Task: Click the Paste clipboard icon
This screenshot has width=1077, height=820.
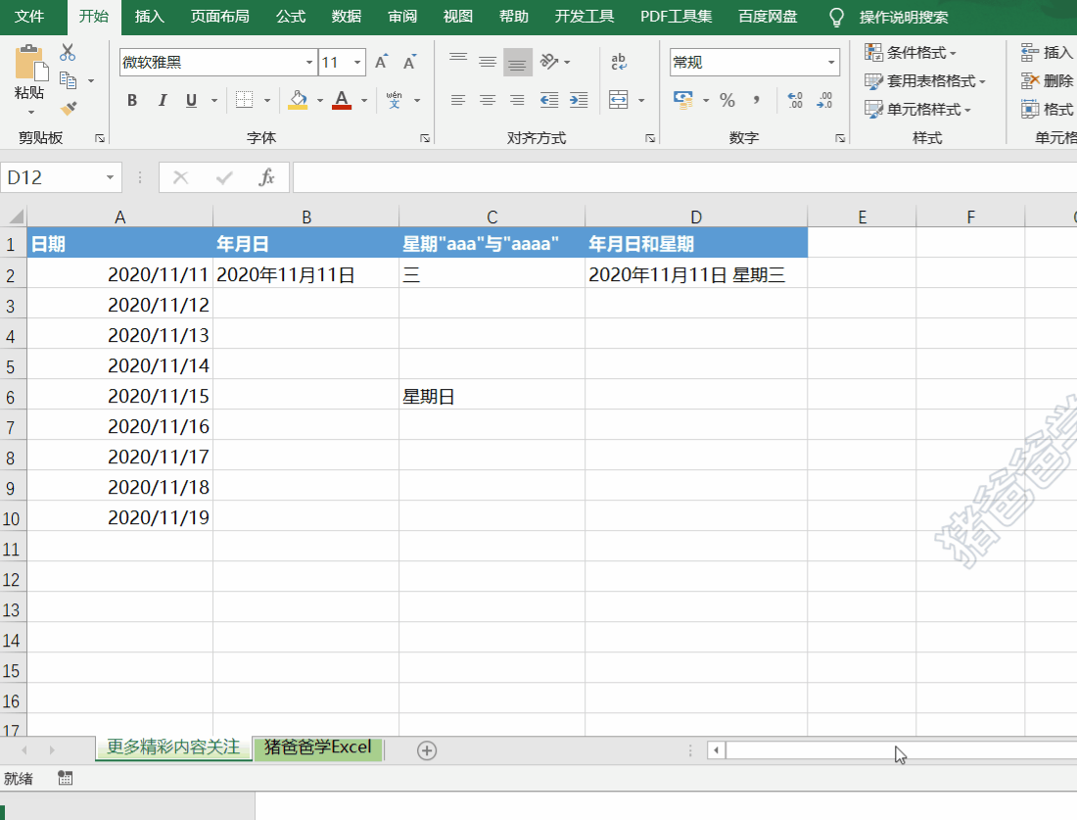Action: [30, 64]
